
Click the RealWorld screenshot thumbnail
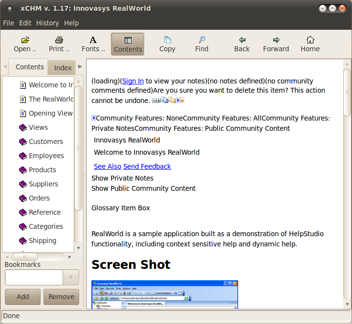[165, 294]
